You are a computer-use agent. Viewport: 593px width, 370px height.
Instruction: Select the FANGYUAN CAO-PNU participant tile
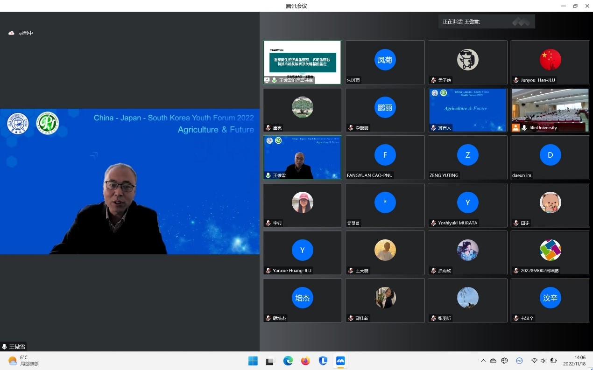pos(385,157)
